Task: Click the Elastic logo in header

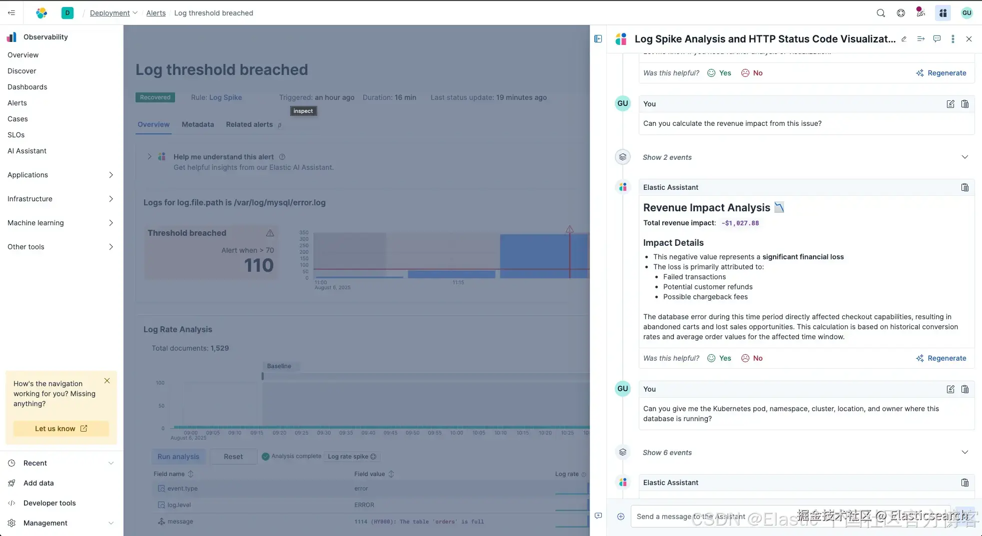Action: point(42,13)
